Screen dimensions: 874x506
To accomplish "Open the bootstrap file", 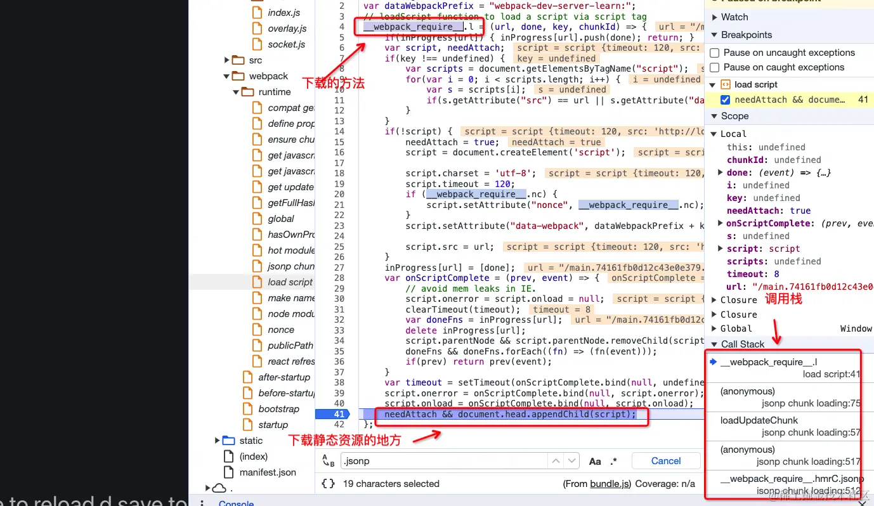I will [x=278, y=408].
